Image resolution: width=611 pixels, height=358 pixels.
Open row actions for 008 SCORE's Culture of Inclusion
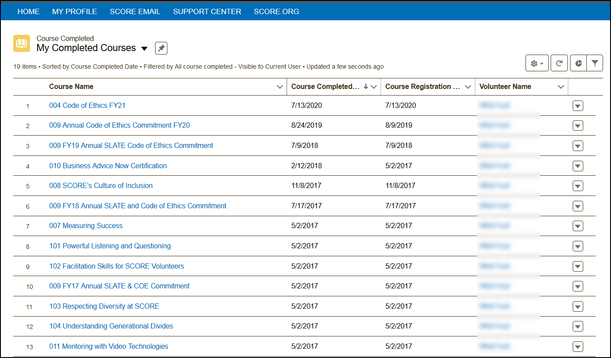coord(578,186)
